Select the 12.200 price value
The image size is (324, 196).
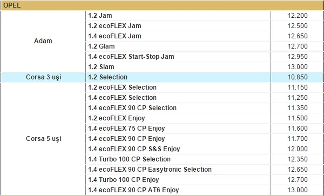coord(297,16)
